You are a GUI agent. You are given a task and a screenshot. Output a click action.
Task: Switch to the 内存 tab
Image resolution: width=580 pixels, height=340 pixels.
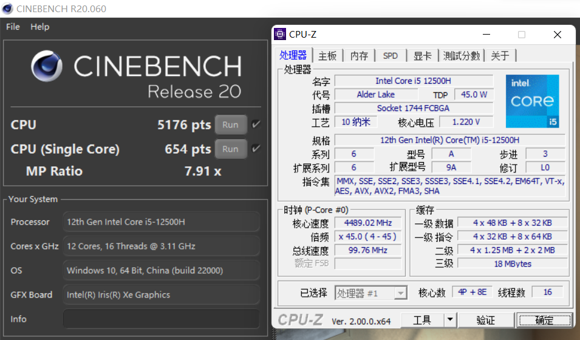pos(359,55)
